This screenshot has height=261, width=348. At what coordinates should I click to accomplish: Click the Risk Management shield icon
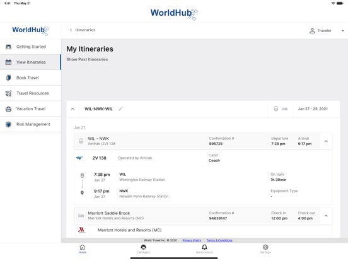[x=8, y=124]
